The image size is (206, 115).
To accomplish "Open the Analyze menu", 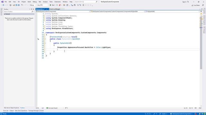I will click(x=45, y=2).
